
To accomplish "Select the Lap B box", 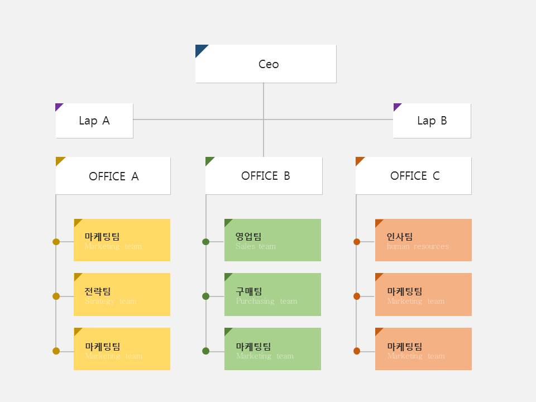I will (x=432, y=121).
